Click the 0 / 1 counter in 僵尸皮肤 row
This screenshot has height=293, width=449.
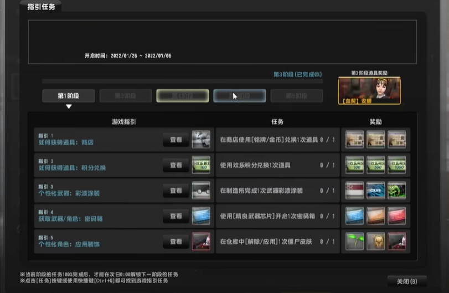[x=327, y=241]
